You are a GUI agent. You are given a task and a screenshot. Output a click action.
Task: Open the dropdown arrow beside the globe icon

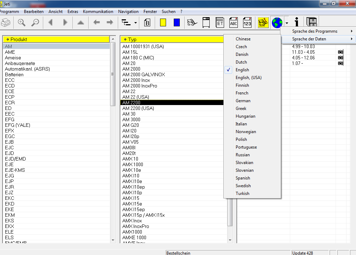click(287, 23)
